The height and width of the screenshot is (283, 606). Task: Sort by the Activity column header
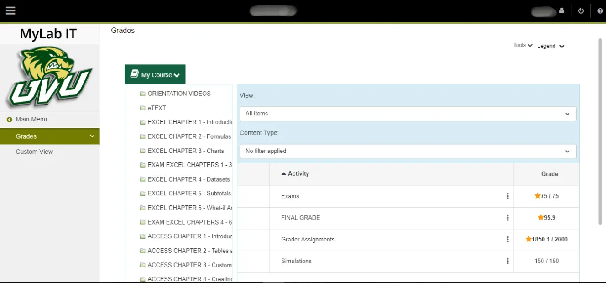(x=295, y=174)
